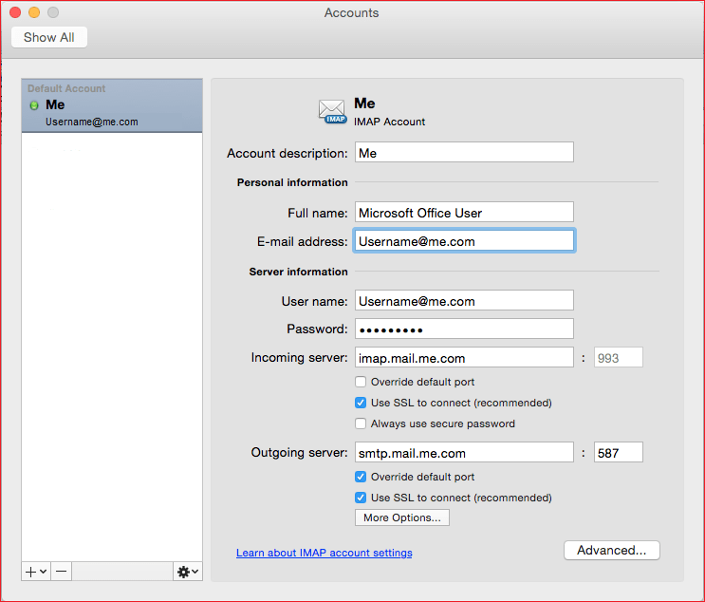Click the add account plus button
This screenshot has width=705, height=602.
[36, 572]
